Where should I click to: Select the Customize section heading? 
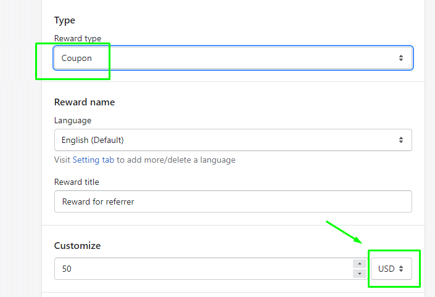point(77,246)
